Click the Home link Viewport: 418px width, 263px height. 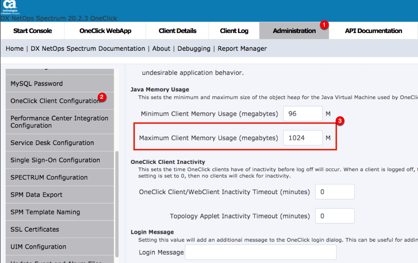point(15,49)
